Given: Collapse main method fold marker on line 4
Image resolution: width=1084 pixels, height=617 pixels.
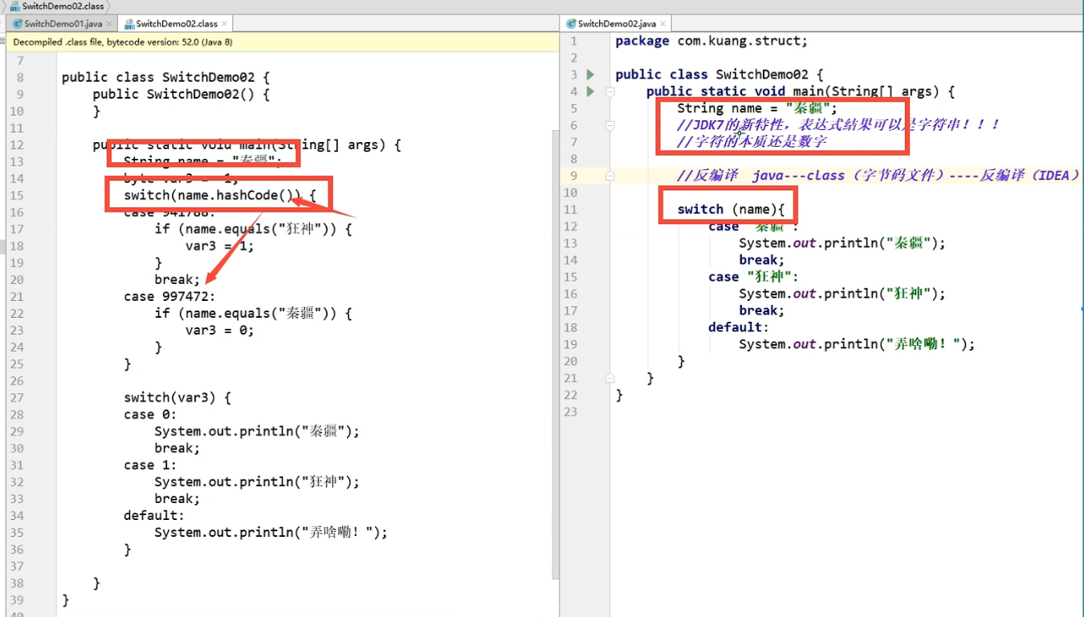Looking at the screenshot, I should (610, 91).
